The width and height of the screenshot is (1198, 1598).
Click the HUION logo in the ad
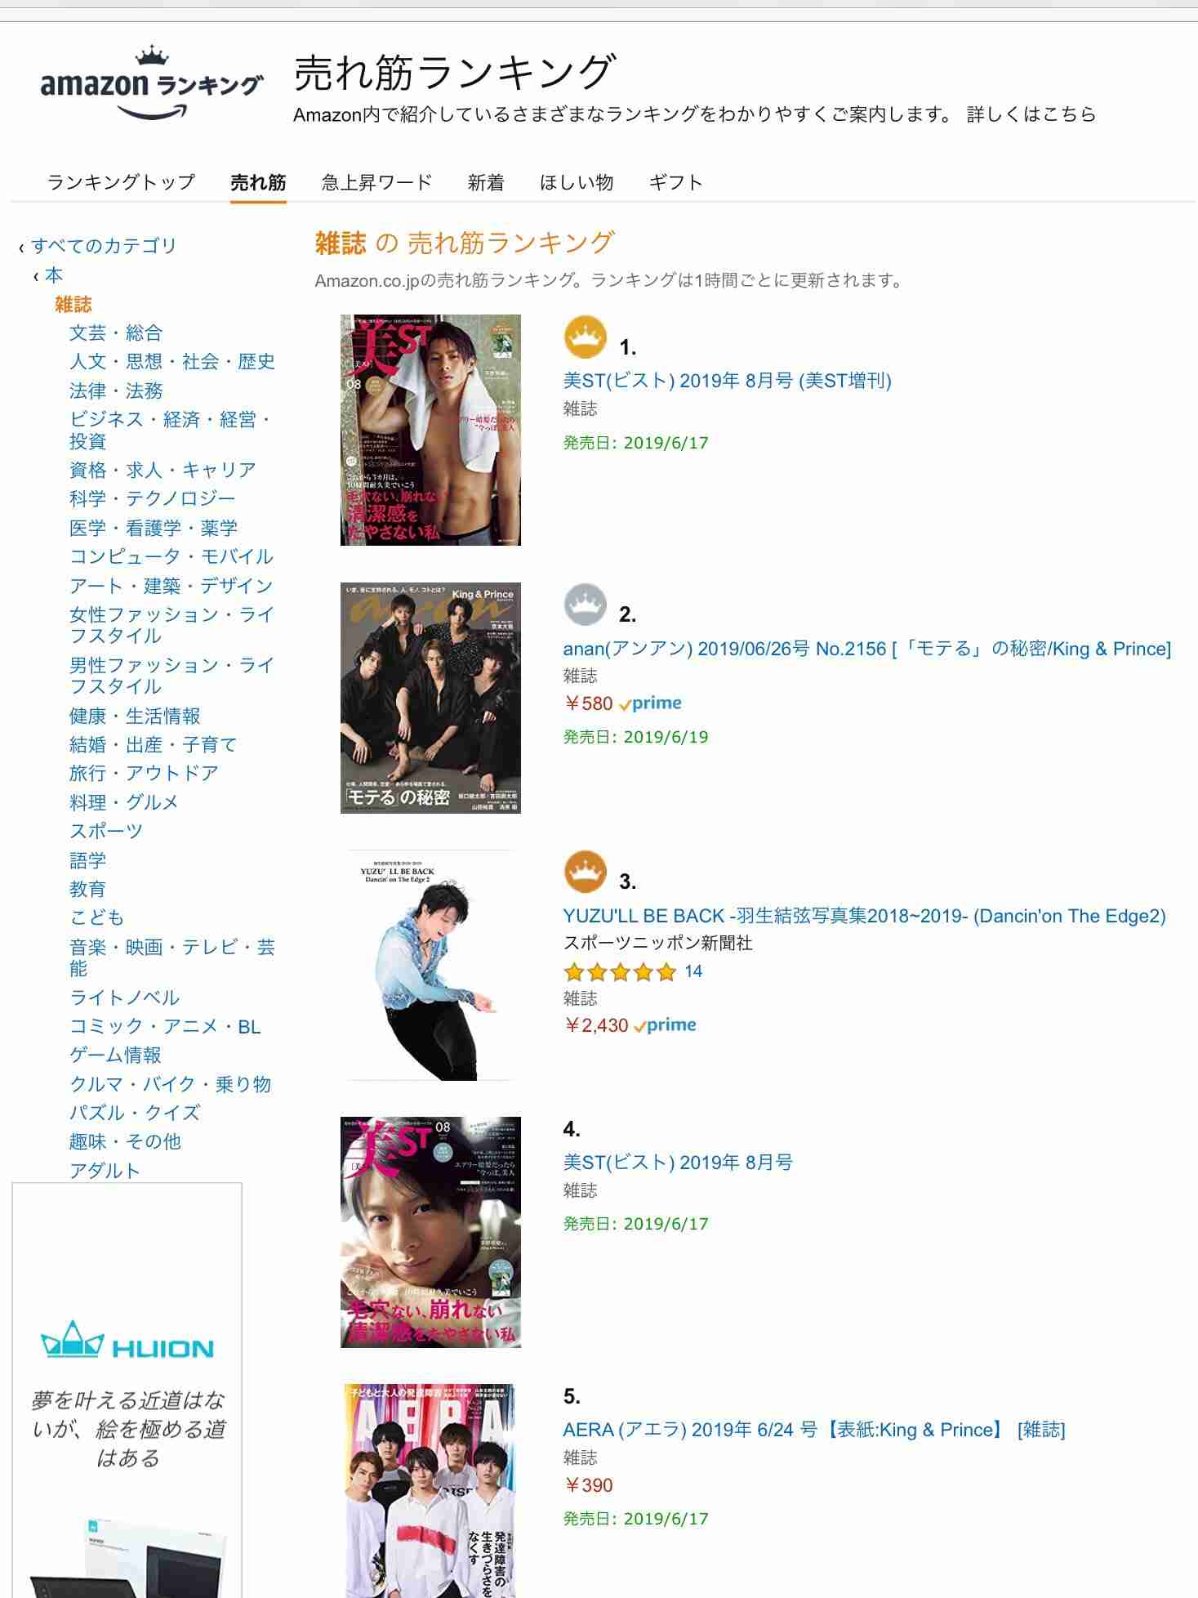tap(127, 1342)
